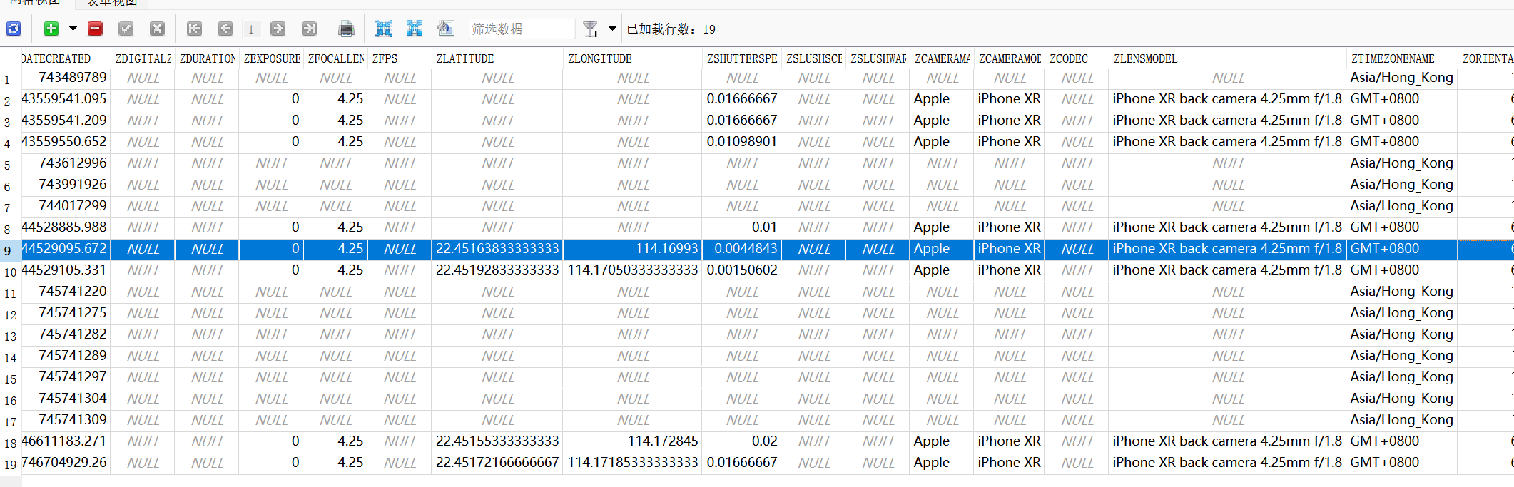Click the cell containing 746704929.26

[x=66, y=463]
